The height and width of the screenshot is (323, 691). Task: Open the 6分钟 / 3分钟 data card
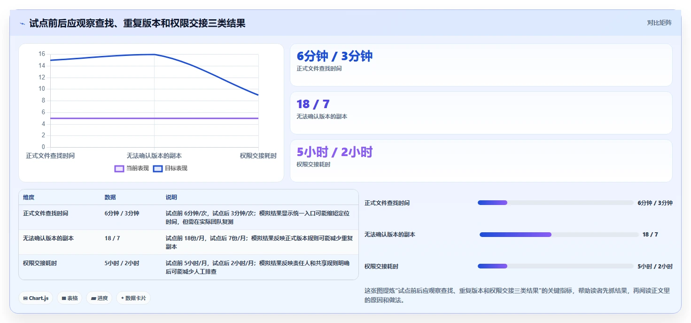481,65
